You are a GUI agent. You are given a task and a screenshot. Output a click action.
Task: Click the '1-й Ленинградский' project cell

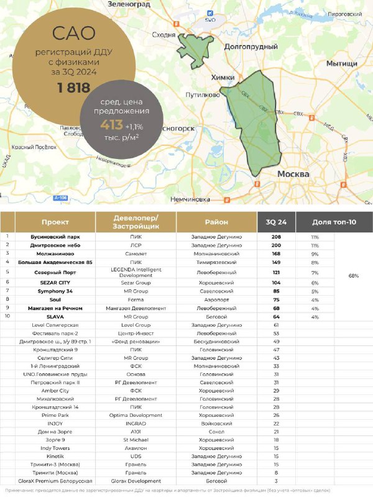coord(55,366)
